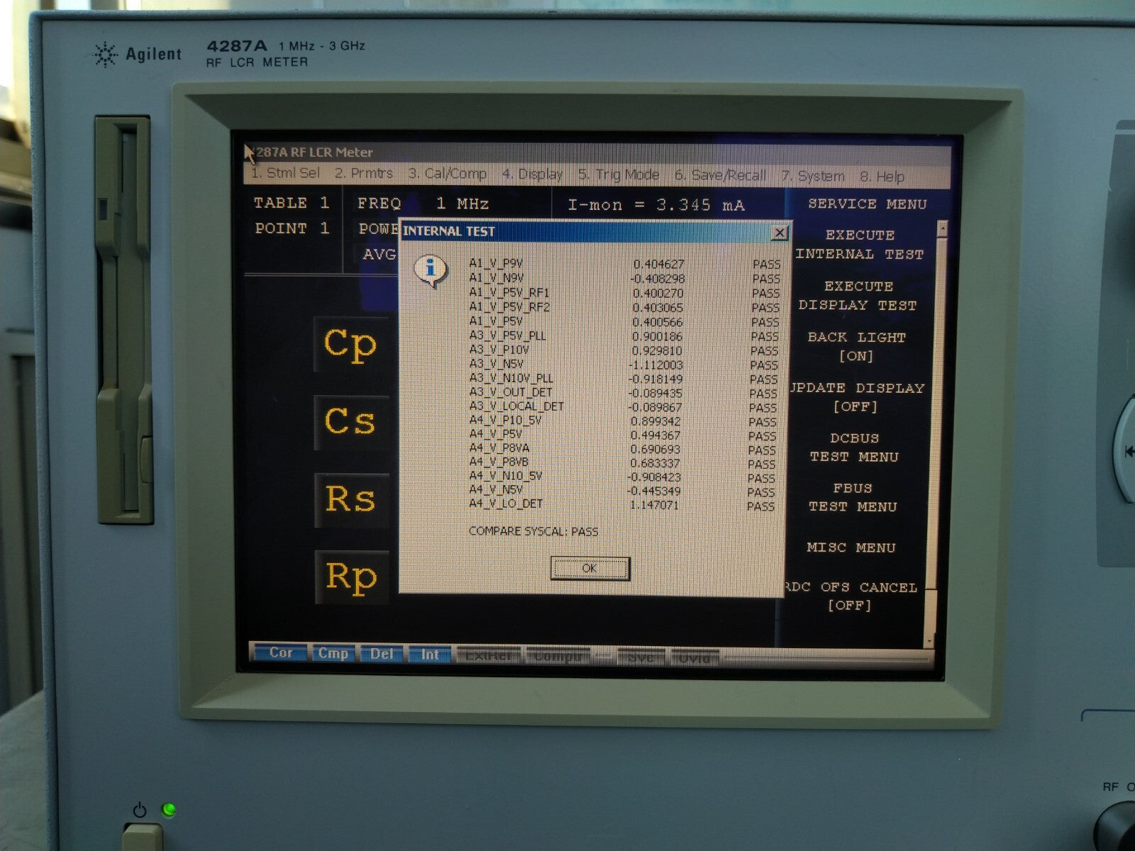Screen dimensions: 1135x851
Task: Click the I-mon 3.345 mA readout
Action: (656, 206)
